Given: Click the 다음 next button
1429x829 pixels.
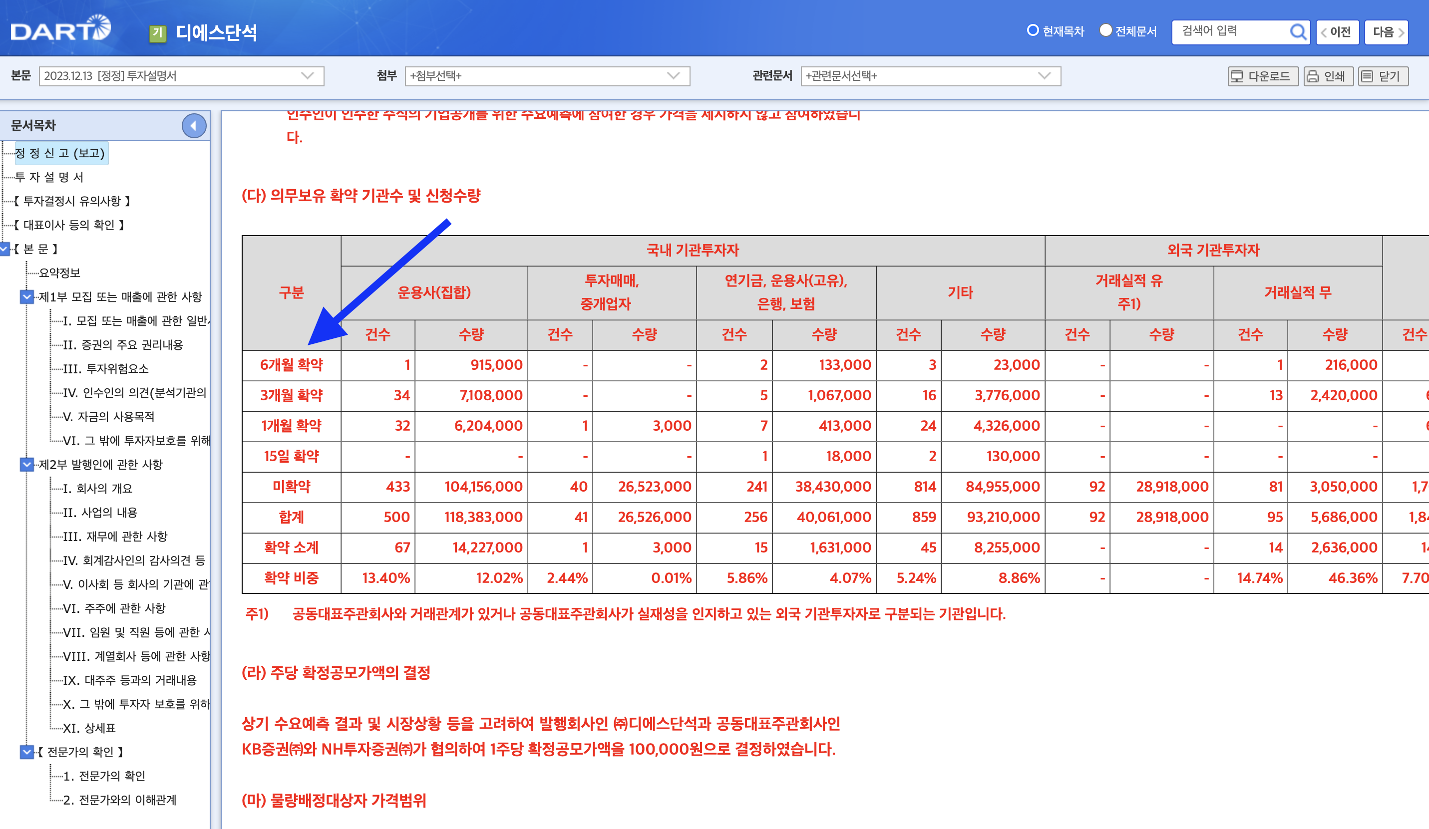Looking at the screenshot, I should click(1386, 32).
